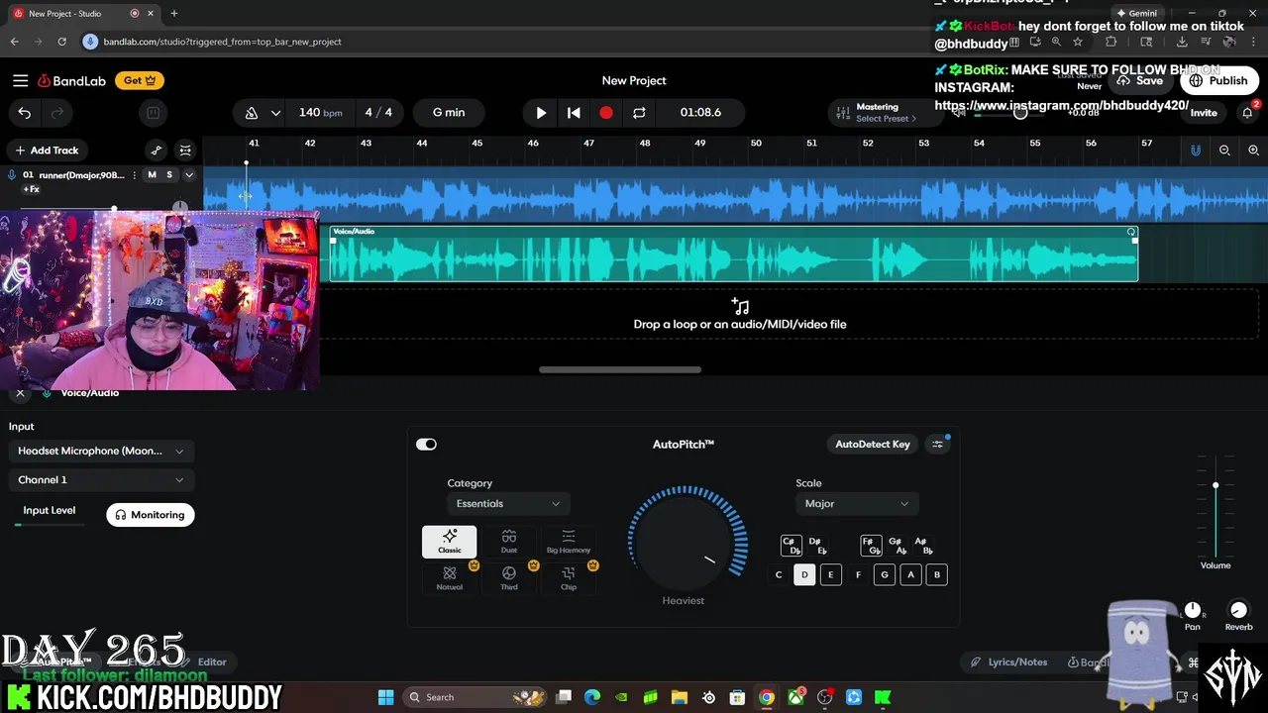This screenshot has width=1268, height=713.
Task: Open the Category Essentials dropdown
Action: pos(508,504)
